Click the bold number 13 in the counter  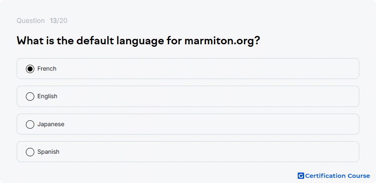(x=53, y=20)
